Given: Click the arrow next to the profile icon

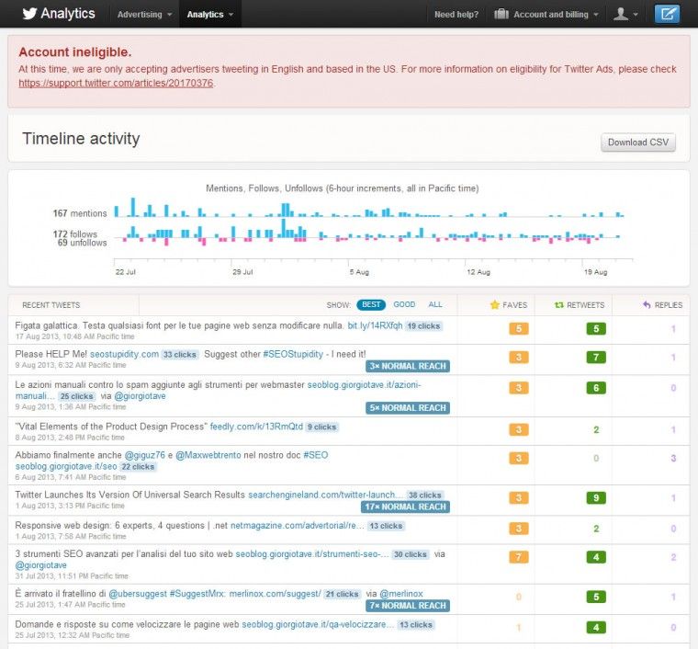Looking at the screenshot, I should 636,15.
